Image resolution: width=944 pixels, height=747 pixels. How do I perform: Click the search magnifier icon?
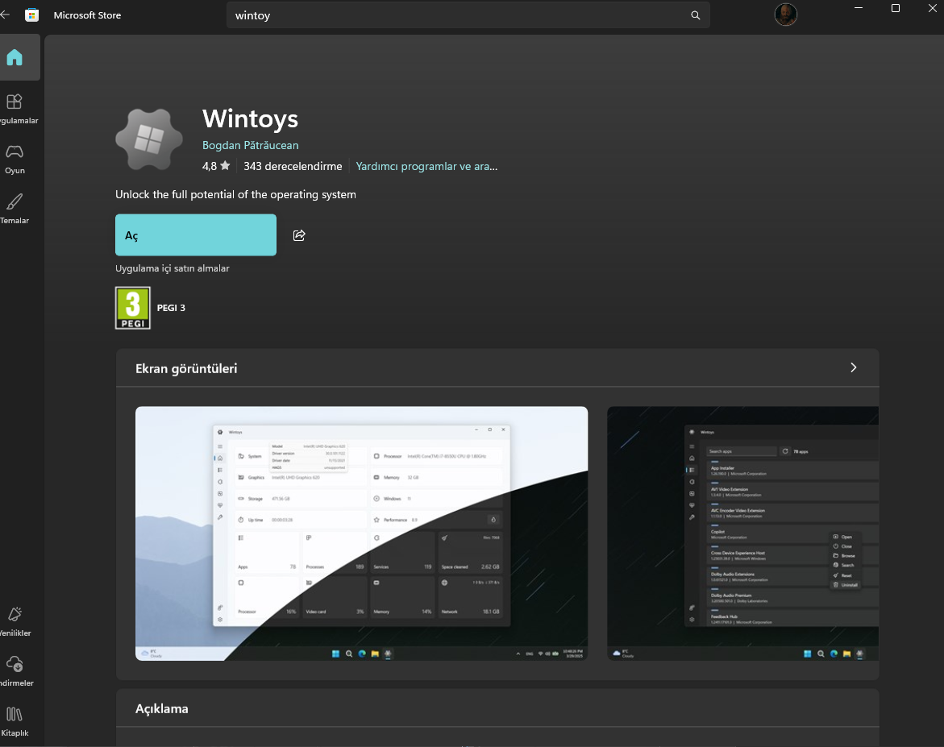(696, 15)
